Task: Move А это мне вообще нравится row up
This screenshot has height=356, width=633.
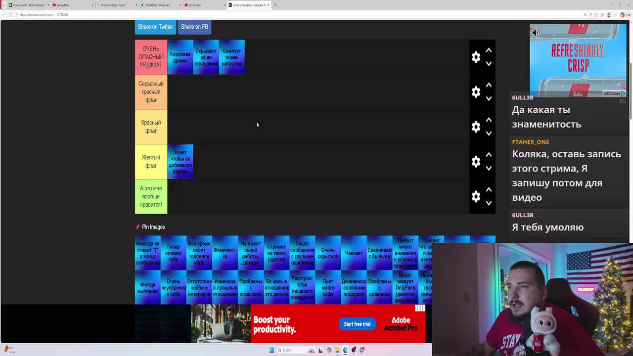Action: [x=489, y=190]
